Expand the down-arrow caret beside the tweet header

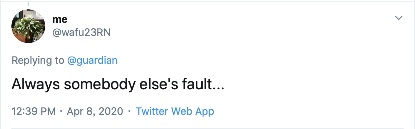point(399,18)
